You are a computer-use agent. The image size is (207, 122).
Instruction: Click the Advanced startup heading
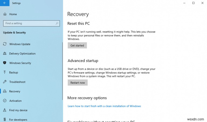coord(83,61)
